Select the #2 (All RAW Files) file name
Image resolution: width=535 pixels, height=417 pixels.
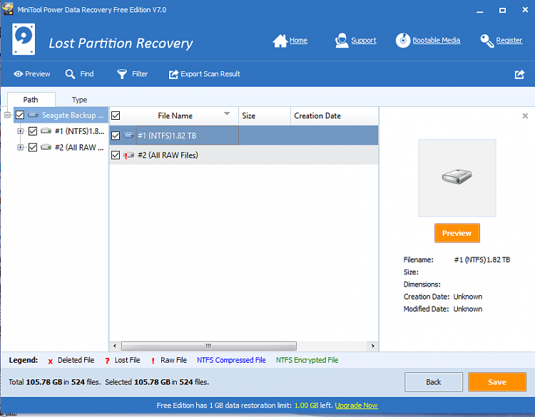coord(168,155)
